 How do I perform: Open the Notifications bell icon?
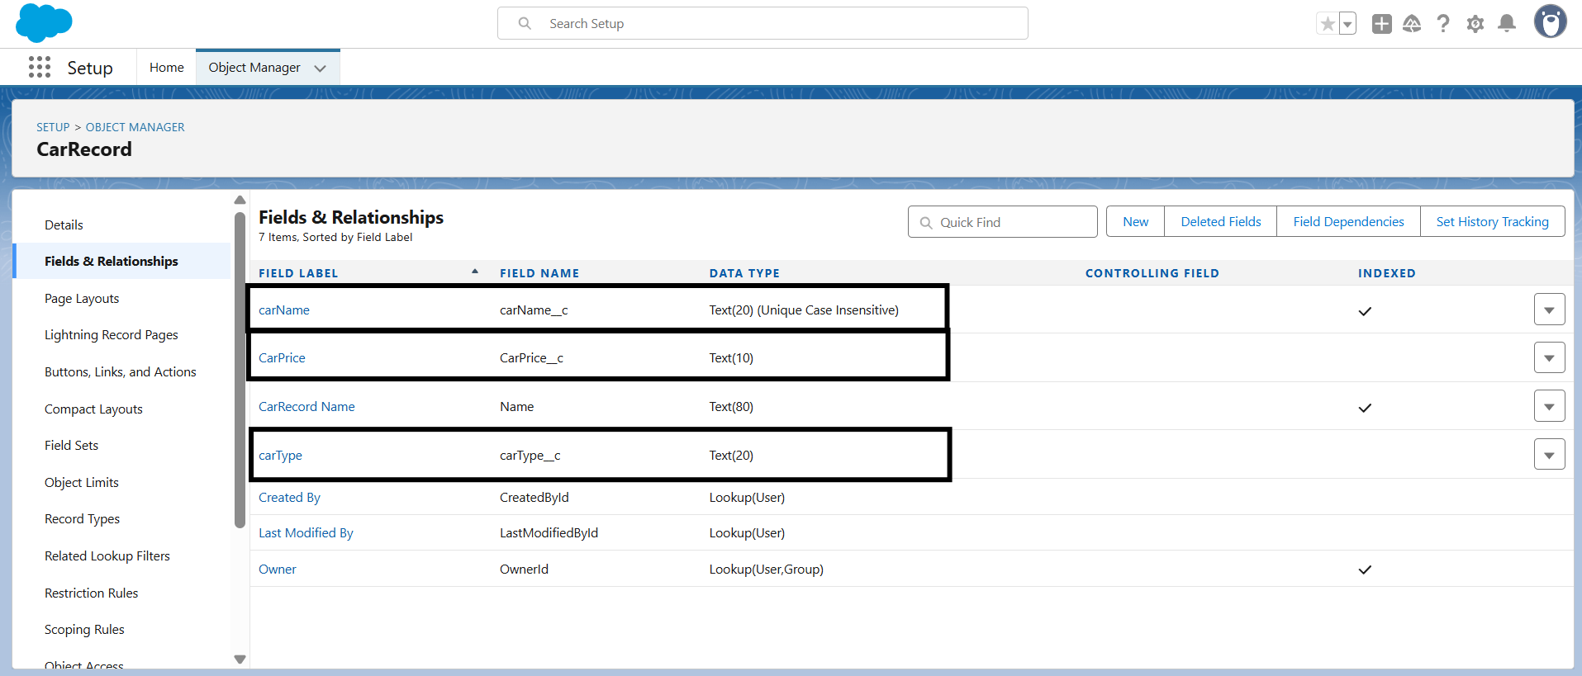[x=1507, y=24]
